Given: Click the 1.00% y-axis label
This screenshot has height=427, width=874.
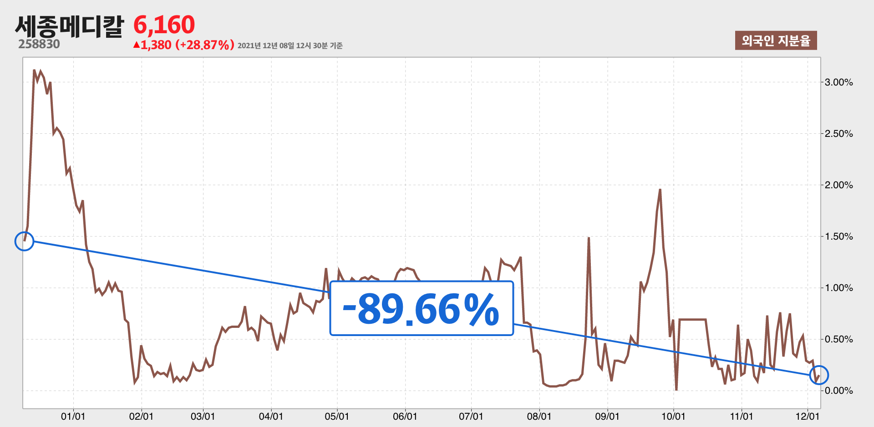Looking at the screenshot, I should click(839, 288).
